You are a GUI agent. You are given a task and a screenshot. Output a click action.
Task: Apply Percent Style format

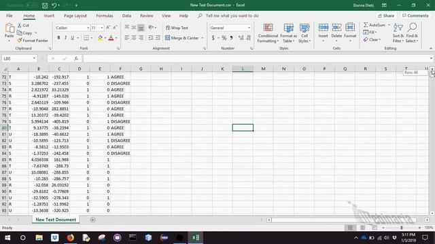click(224, 38)
